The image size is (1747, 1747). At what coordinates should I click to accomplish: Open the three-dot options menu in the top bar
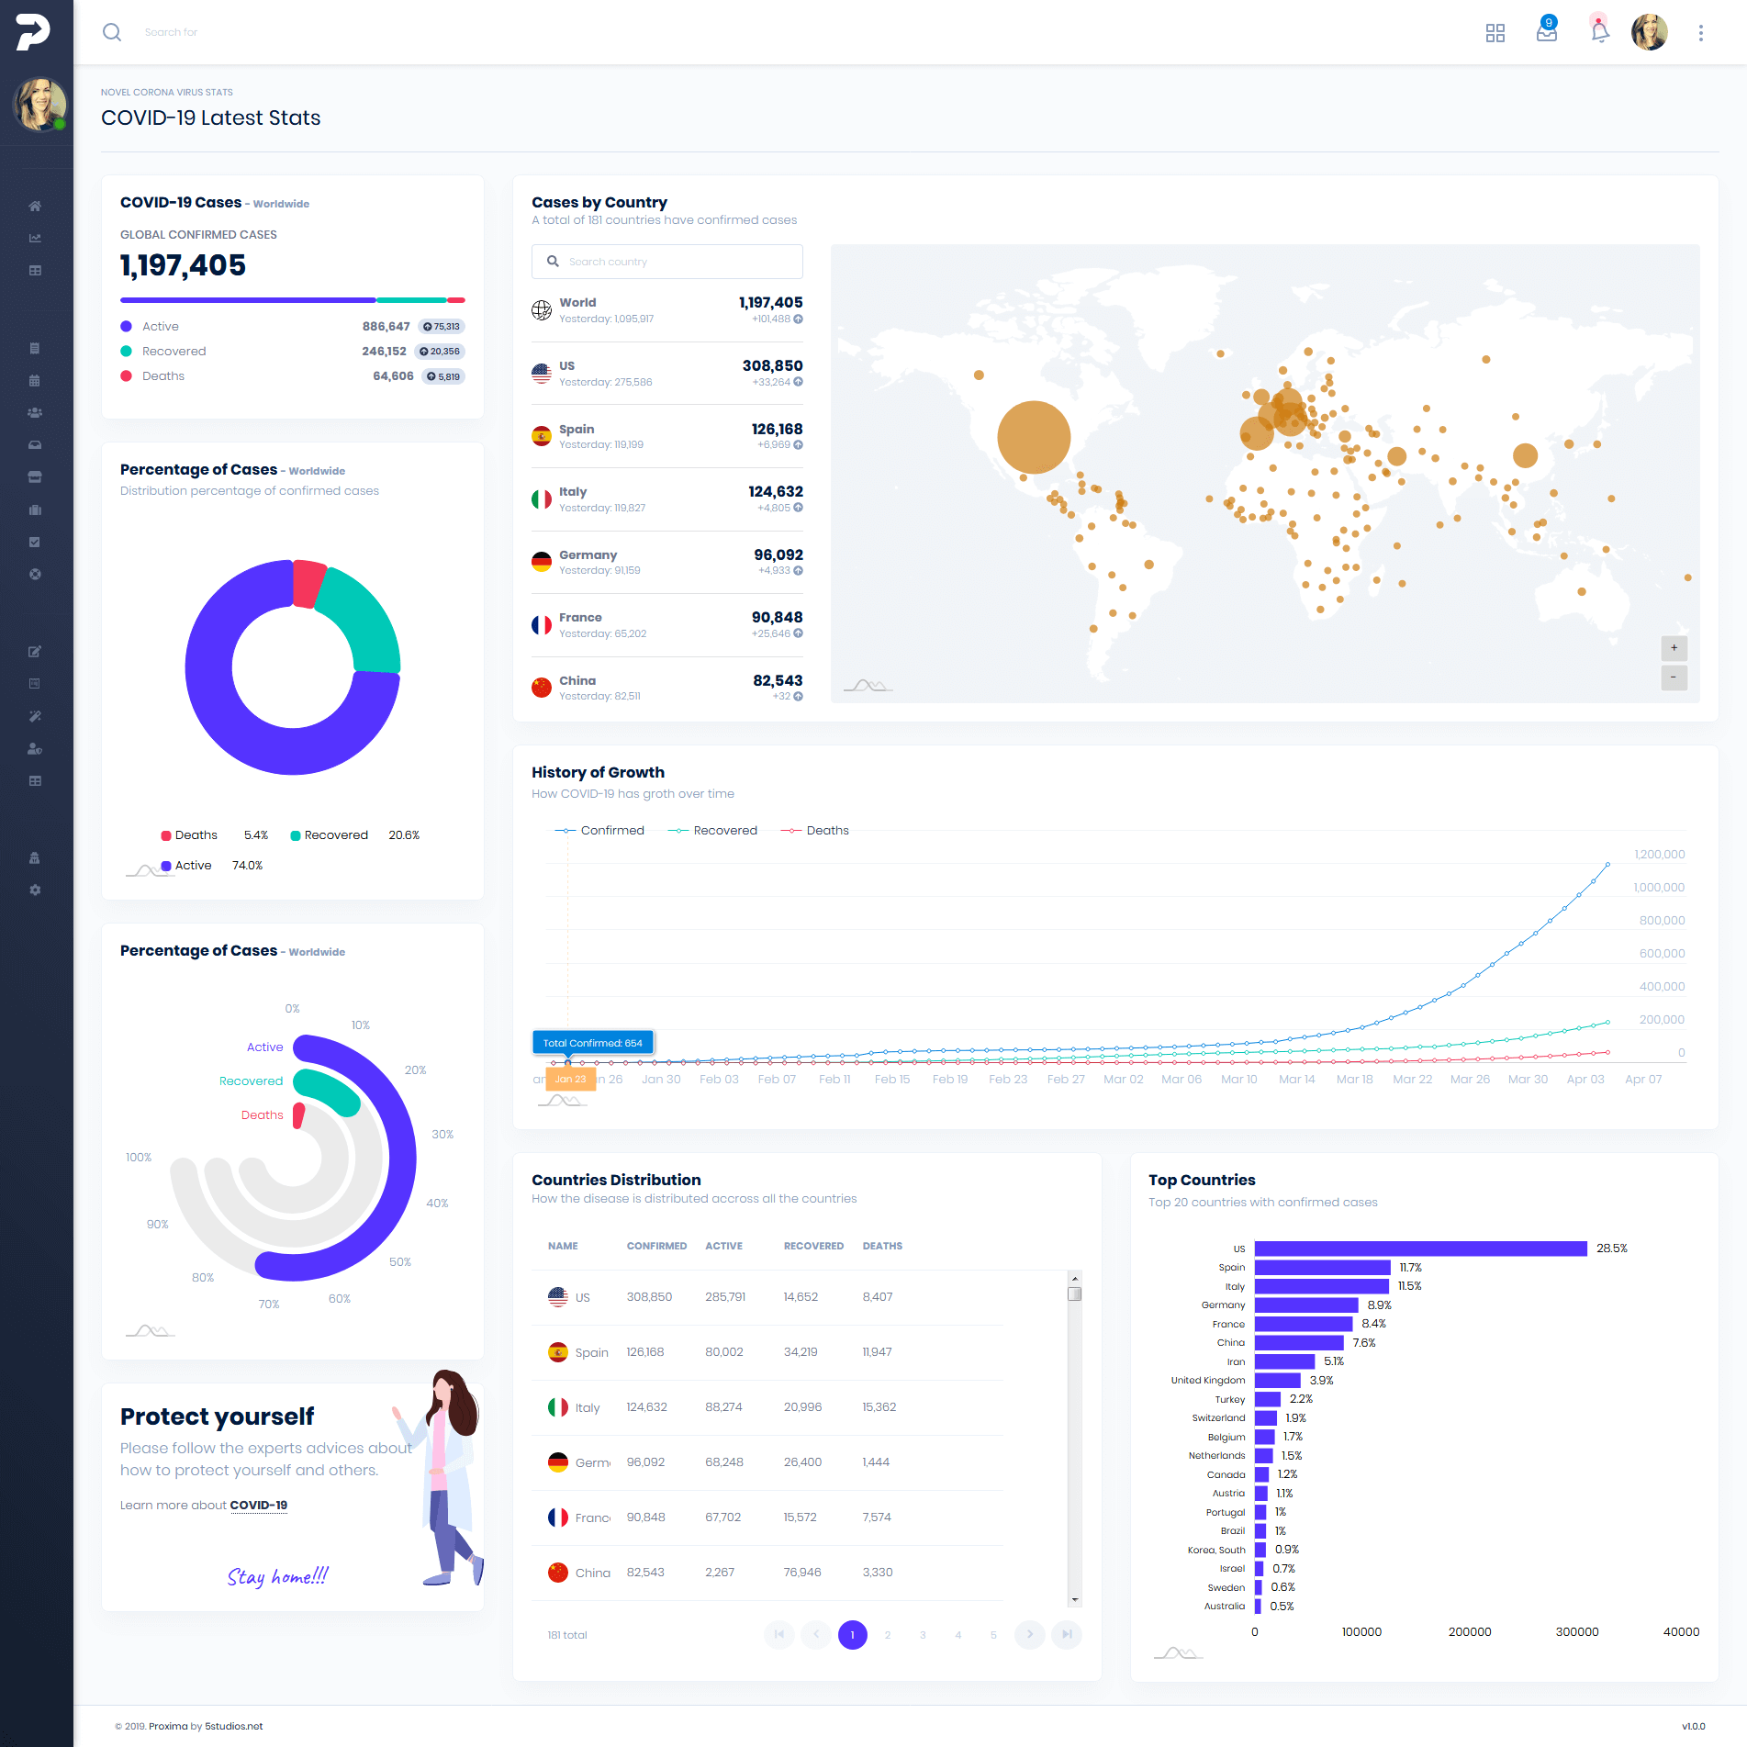click(1702, 32)
